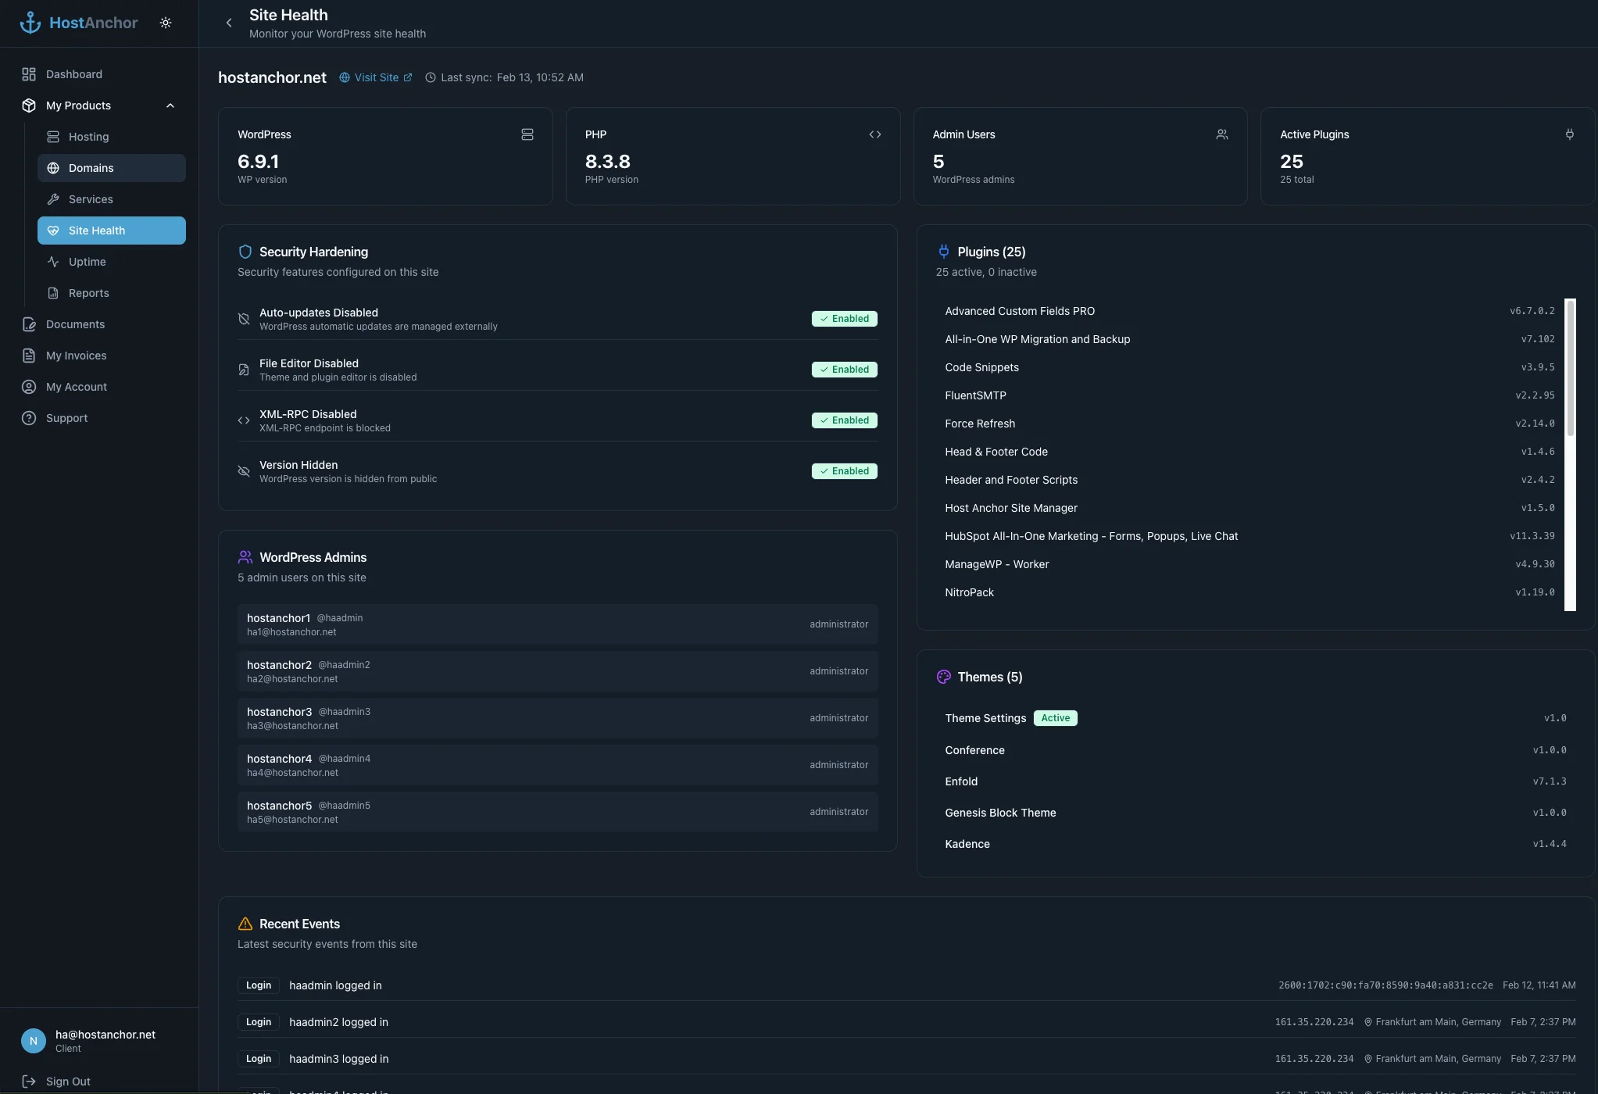Screen dimensions: 1598x1094
Task: Select the hostanchor4 admin row
Action: (557, 765)
